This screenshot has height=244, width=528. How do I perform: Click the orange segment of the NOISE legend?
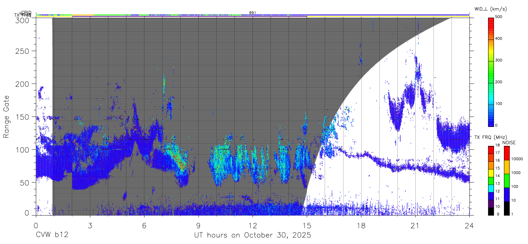(x=506, y=166)
